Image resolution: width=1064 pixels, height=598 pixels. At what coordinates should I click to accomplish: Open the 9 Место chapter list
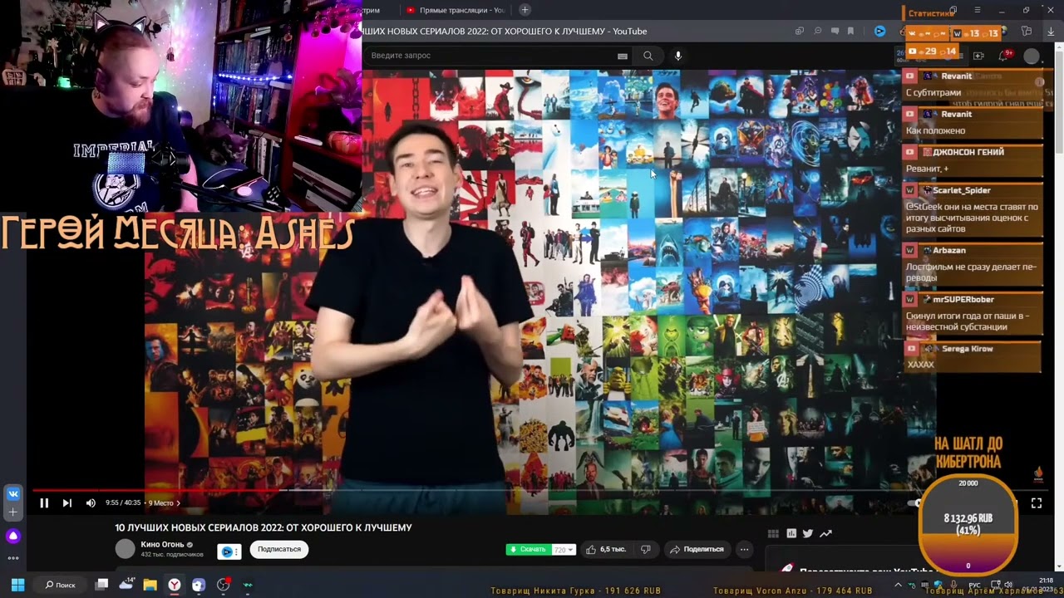[164, 502]
